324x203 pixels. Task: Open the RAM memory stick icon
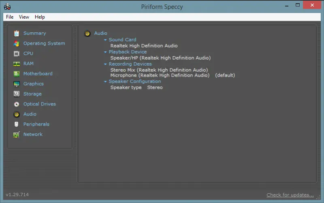(x=17, y=64)
